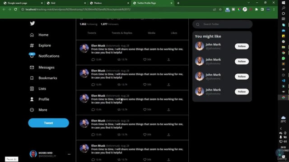This screenshot has width=289, height=162.
Task: Follow the fourth John Mark suggestion
Action: click(242, 91)
